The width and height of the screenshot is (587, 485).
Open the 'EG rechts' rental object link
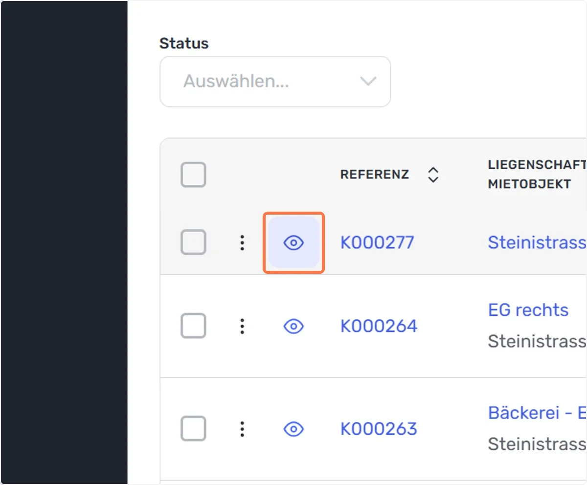click(528, 310)
